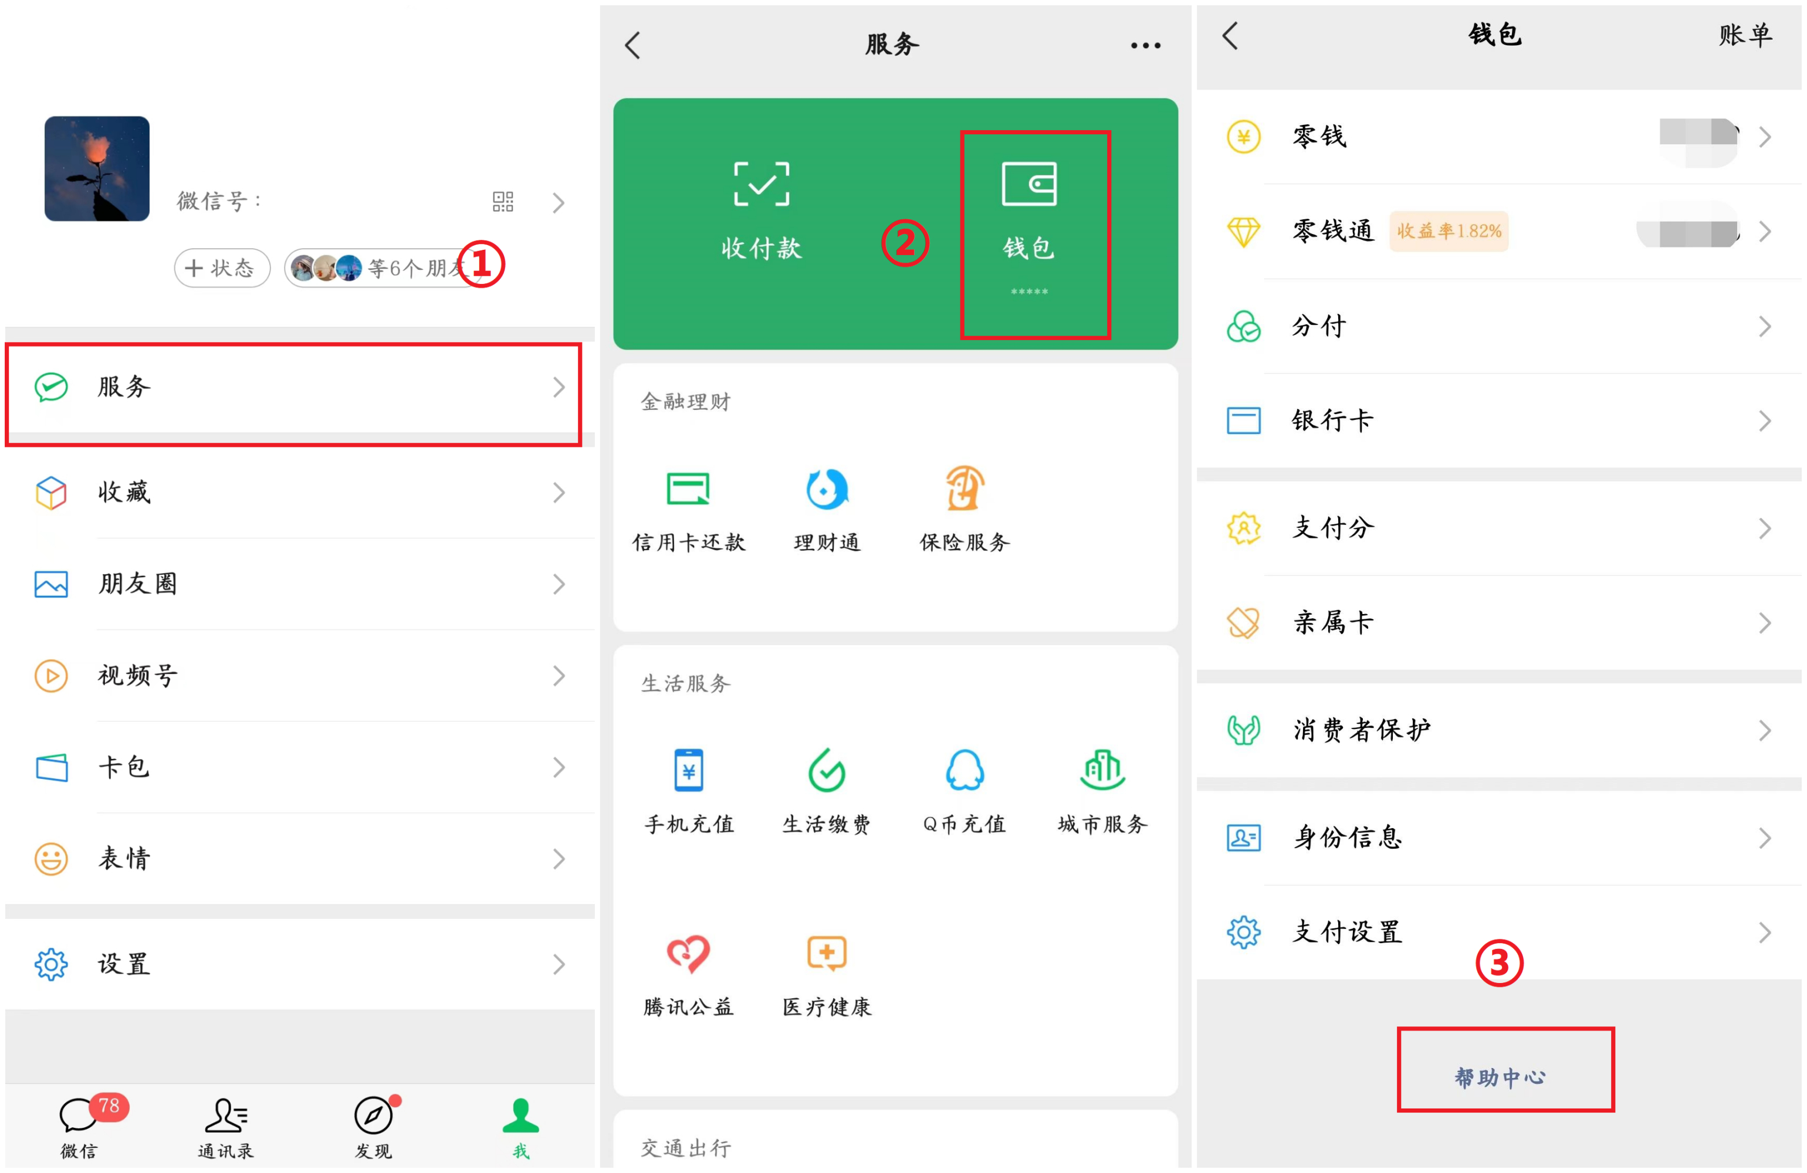1807x1173 pixels.
Task: Tap the 银行卡 card icon
Action: pos(1244,421)
